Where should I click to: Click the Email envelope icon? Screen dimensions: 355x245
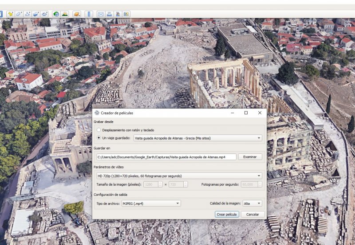point(101,14)
